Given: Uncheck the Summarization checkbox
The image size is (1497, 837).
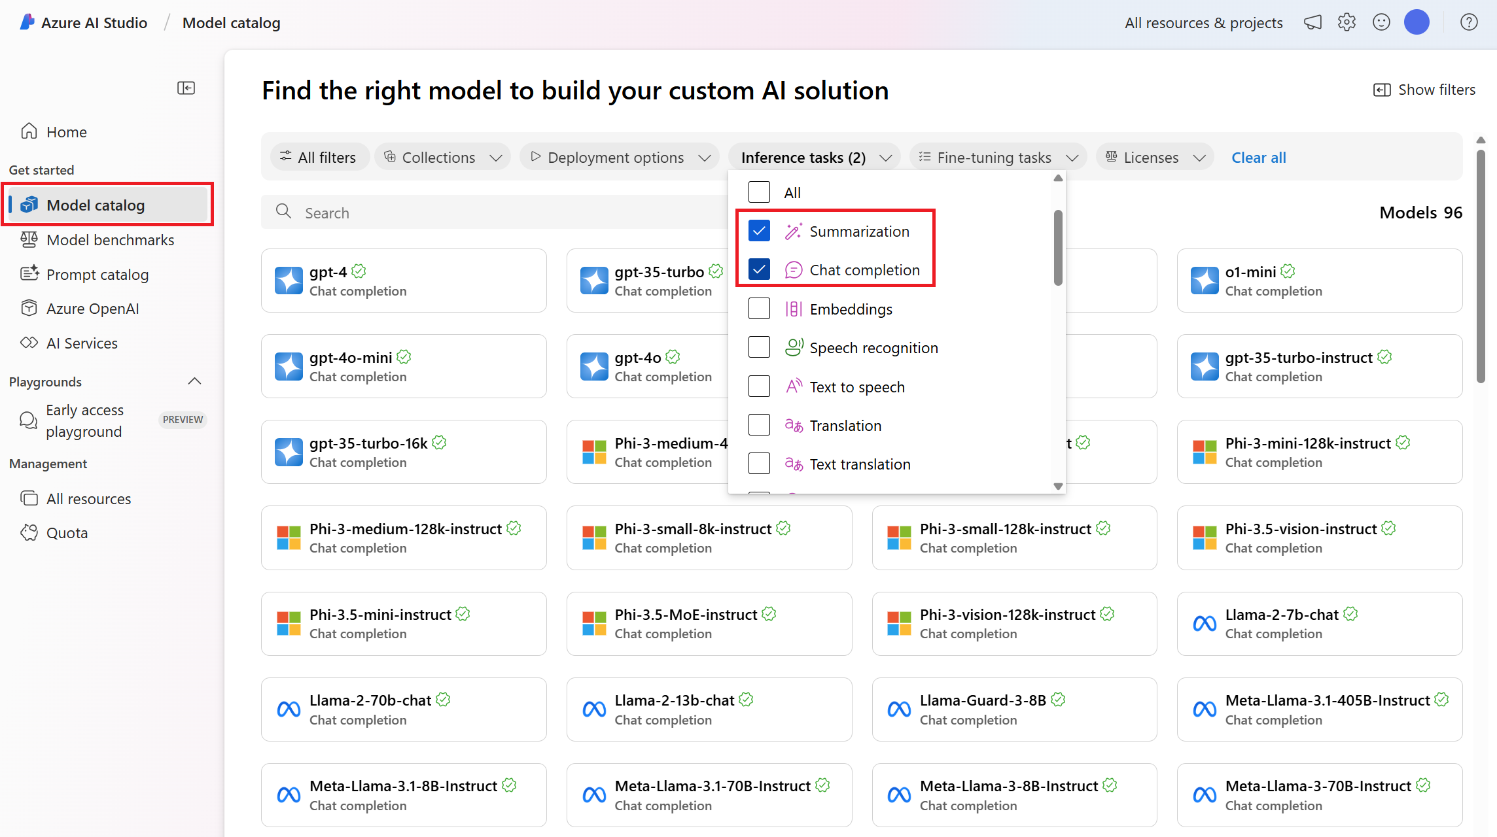Looking at the screenshot, I should [759, 231].
